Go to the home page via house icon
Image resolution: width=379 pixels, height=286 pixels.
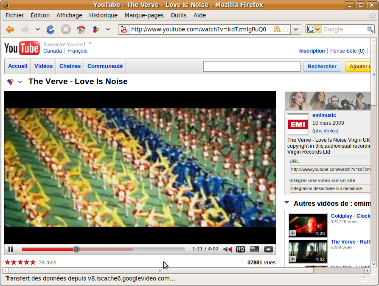click(x=81, y=30)
